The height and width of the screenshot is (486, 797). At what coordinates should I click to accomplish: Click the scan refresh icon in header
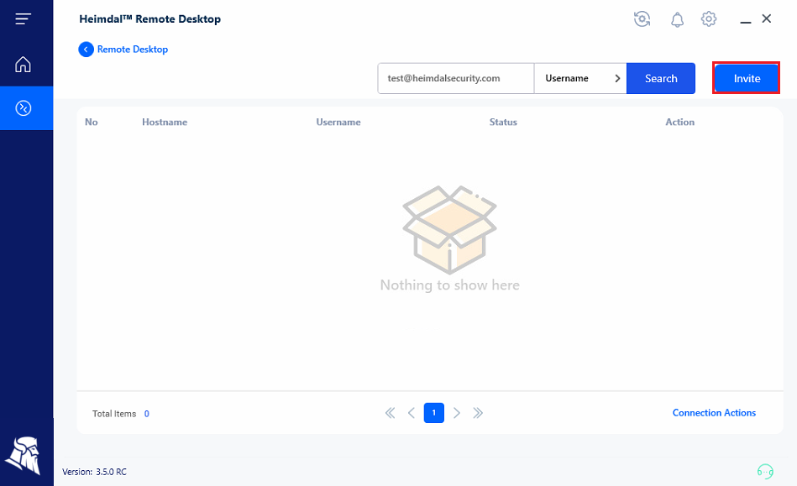pyautogui.click(x=642, y=19)
